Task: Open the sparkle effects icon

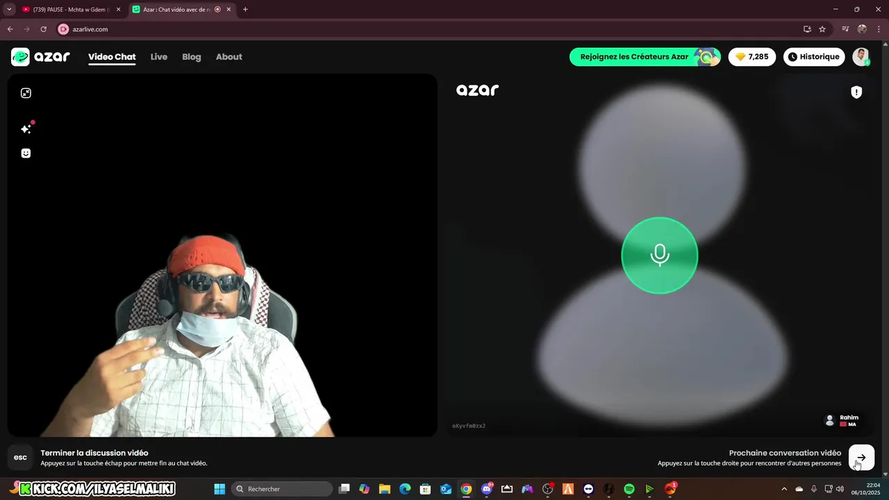Action: click(26, 129)
